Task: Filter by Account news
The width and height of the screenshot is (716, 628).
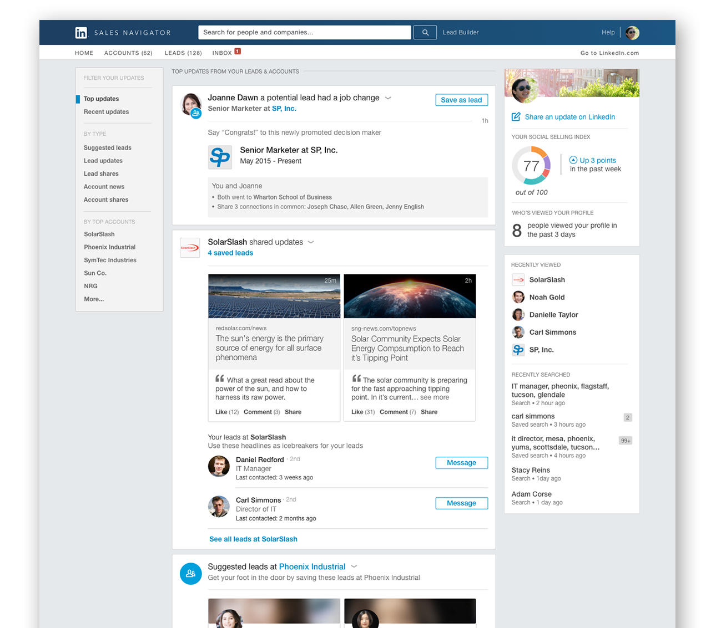Action: [104, 187]
